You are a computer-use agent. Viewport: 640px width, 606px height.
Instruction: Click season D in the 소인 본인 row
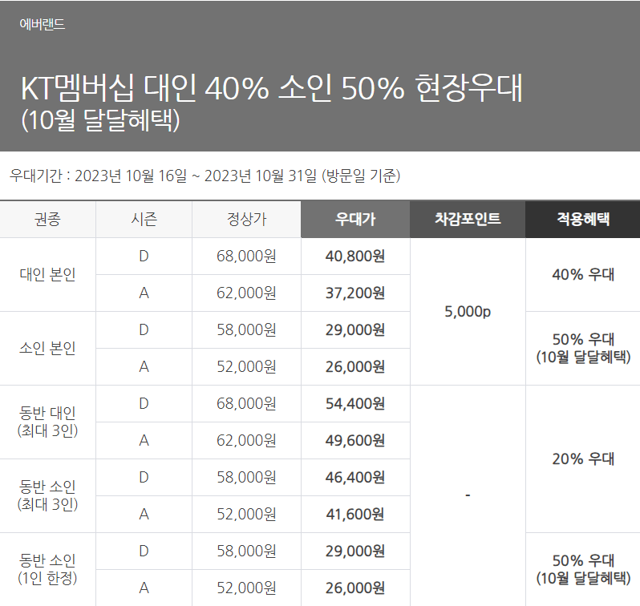click(x=144, y=329)
